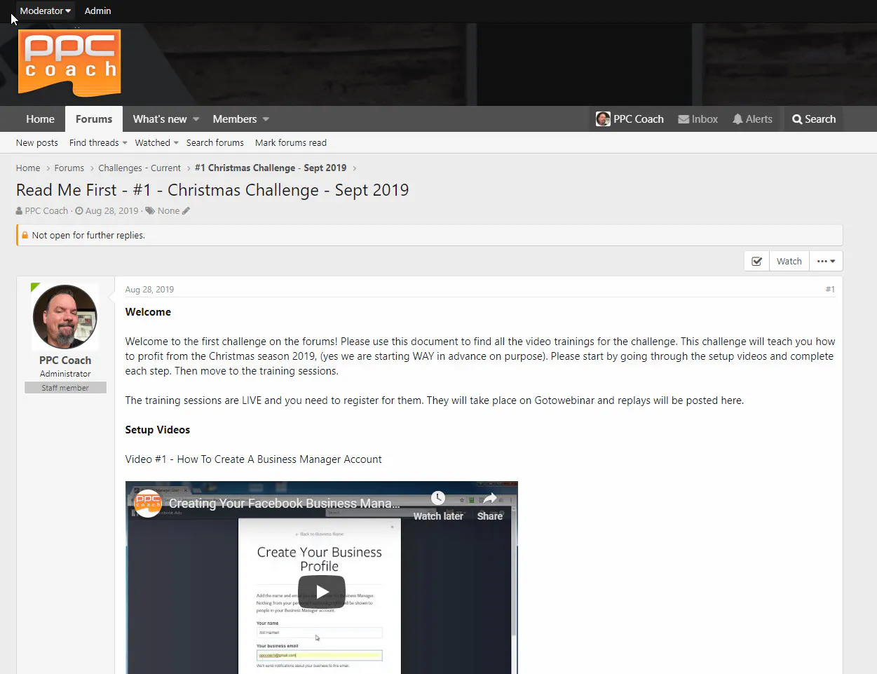This screenshot has width=877, height=674.
Task: Click the PPC Coach username beside post
Action: (65, 360)
